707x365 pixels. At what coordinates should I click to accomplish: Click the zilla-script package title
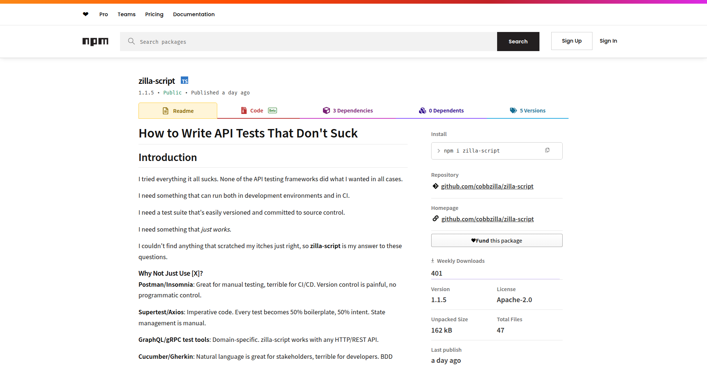click(x=157, y=81)
